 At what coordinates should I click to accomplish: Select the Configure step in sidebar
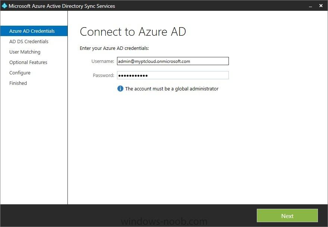[20, 73]
